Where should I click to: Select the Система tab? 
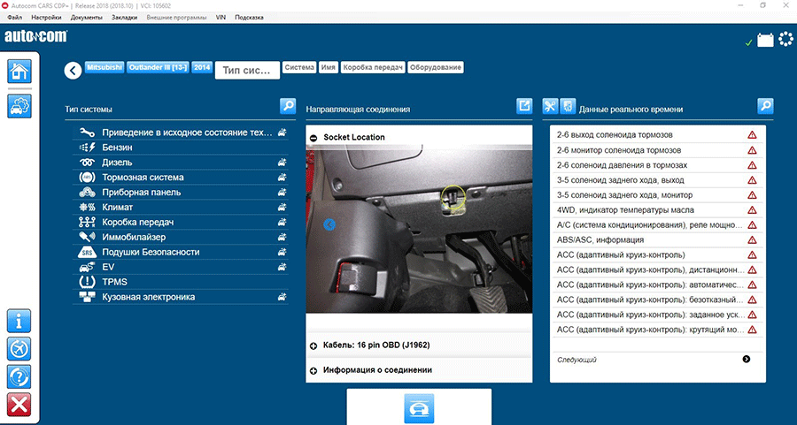(299, 67)
